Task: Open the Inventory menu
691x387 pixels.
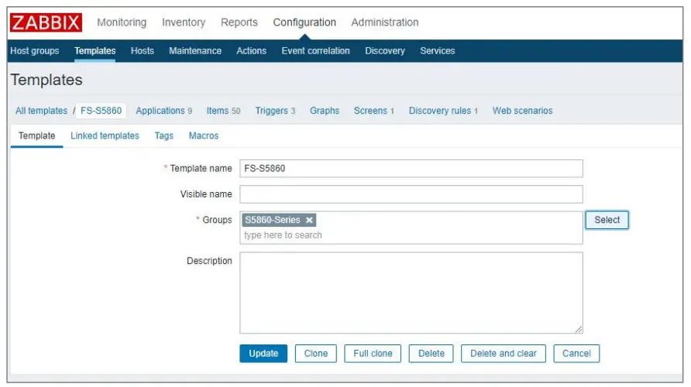Action: (x=184, y=22)
